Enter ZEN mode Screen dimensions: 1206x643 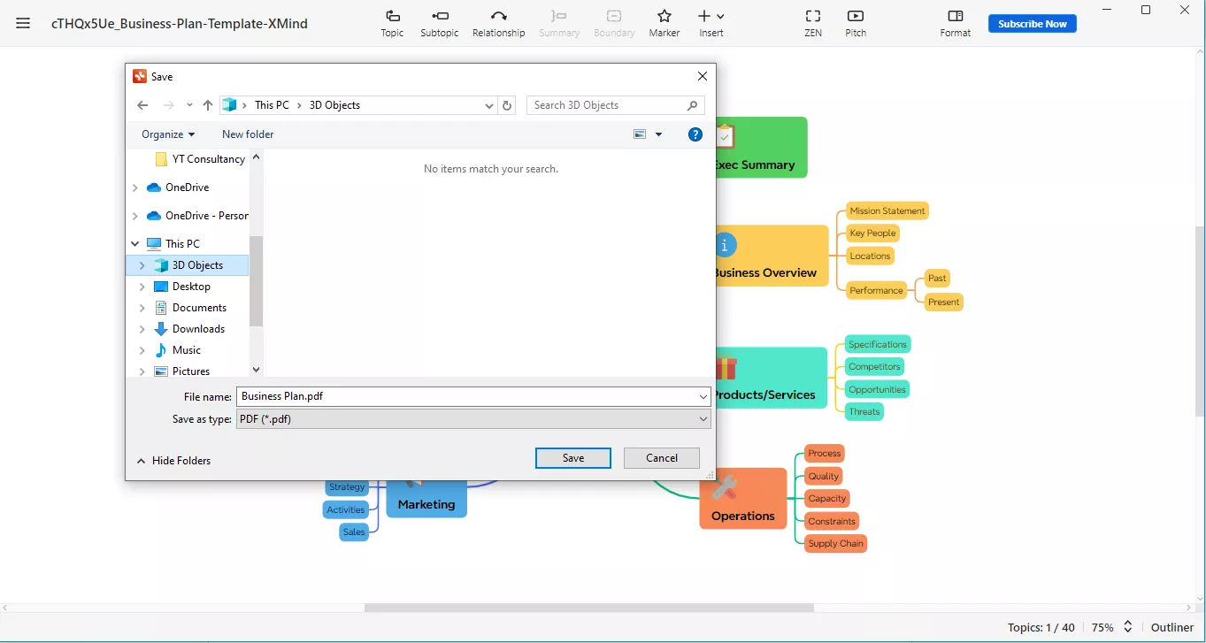point(812,23)
